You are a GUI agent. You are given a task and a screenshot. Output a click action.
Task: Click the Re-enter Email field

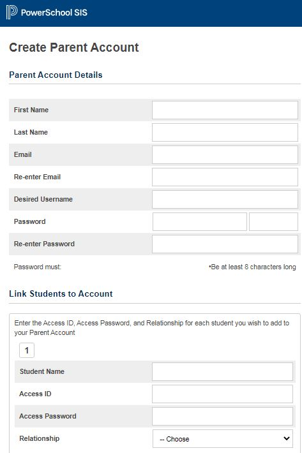pyautogui.click(x=225, y=177)
